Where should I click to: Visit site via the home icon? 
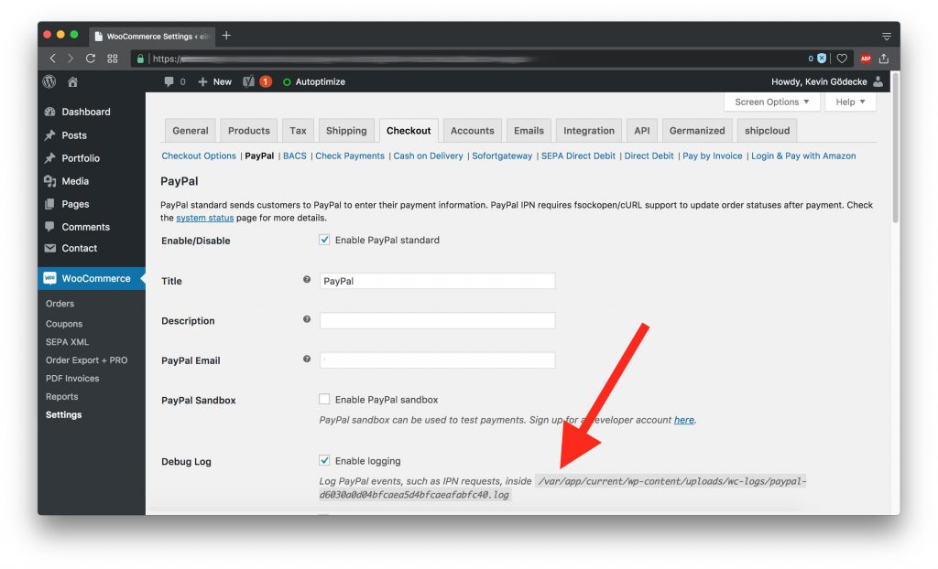72,82
